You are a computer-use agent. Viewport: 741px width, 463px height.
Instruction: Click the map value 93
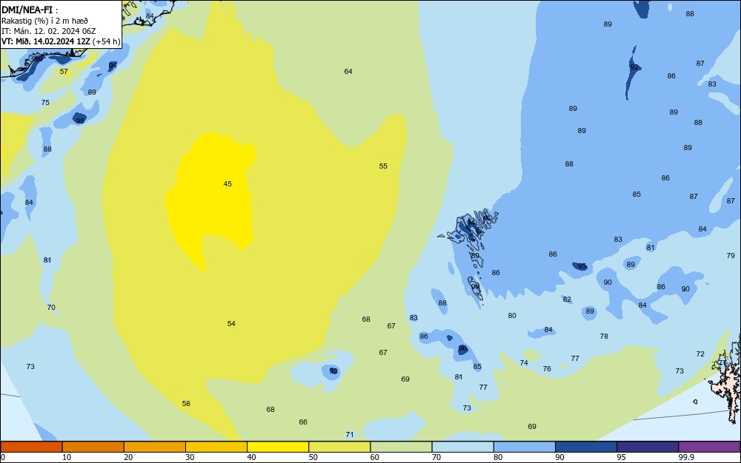coord(333,371)
